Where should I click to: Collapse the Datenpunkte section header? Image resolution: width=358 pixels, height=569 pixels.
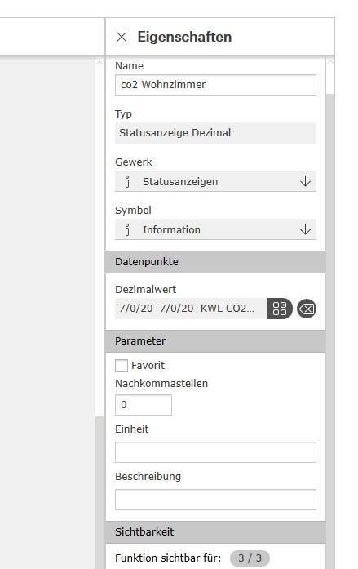pyautogui.click(x=215, y=261)
